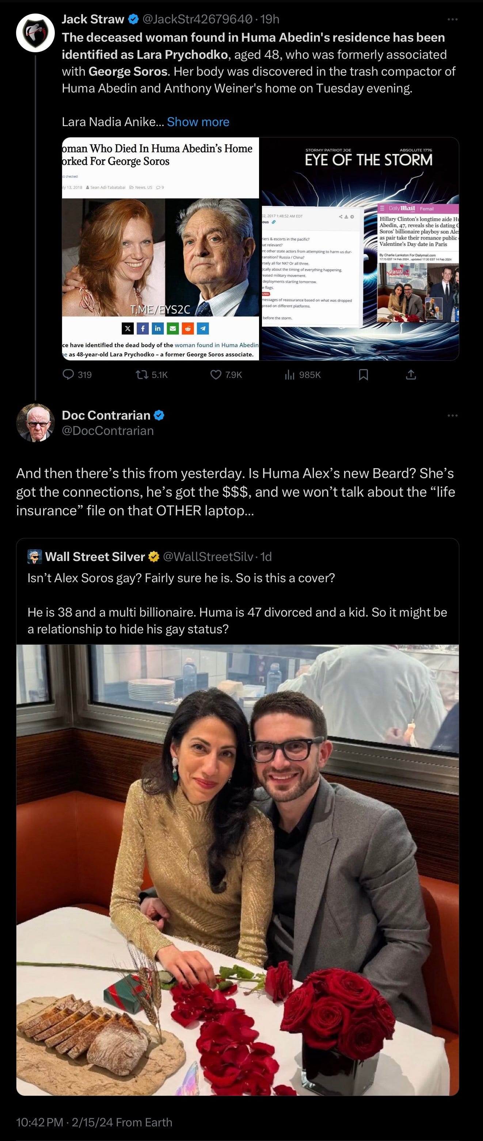This screenshot has width=483, height=1141.
Task: Retweet the Jack Straw post
Action: pos(151,375)
